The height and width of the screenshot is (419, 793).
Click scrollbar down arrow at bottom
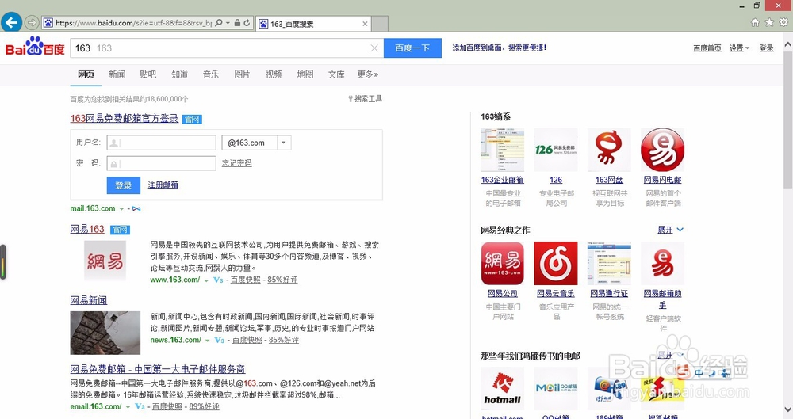coord(788,410)
